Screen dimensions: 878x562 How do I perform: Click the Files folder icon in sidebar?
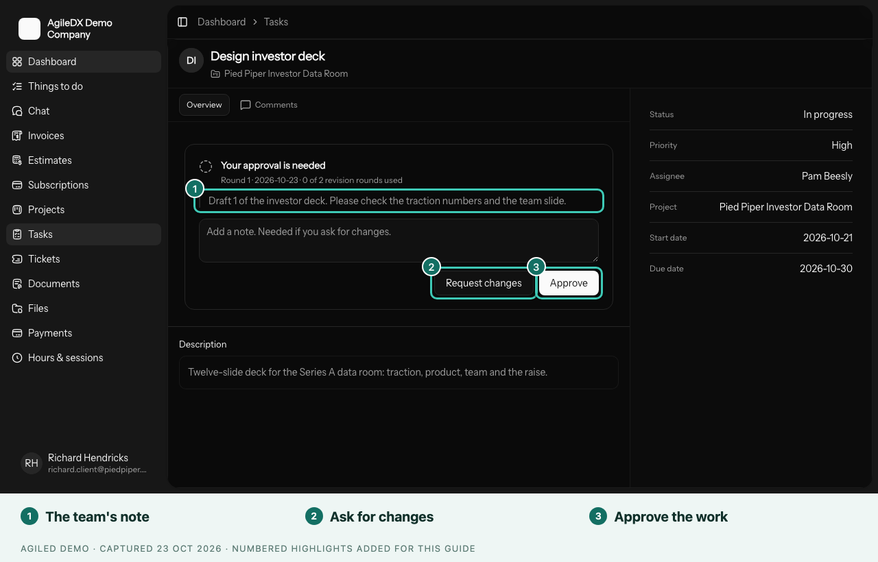pyautogui.click(x=17, y=308)
